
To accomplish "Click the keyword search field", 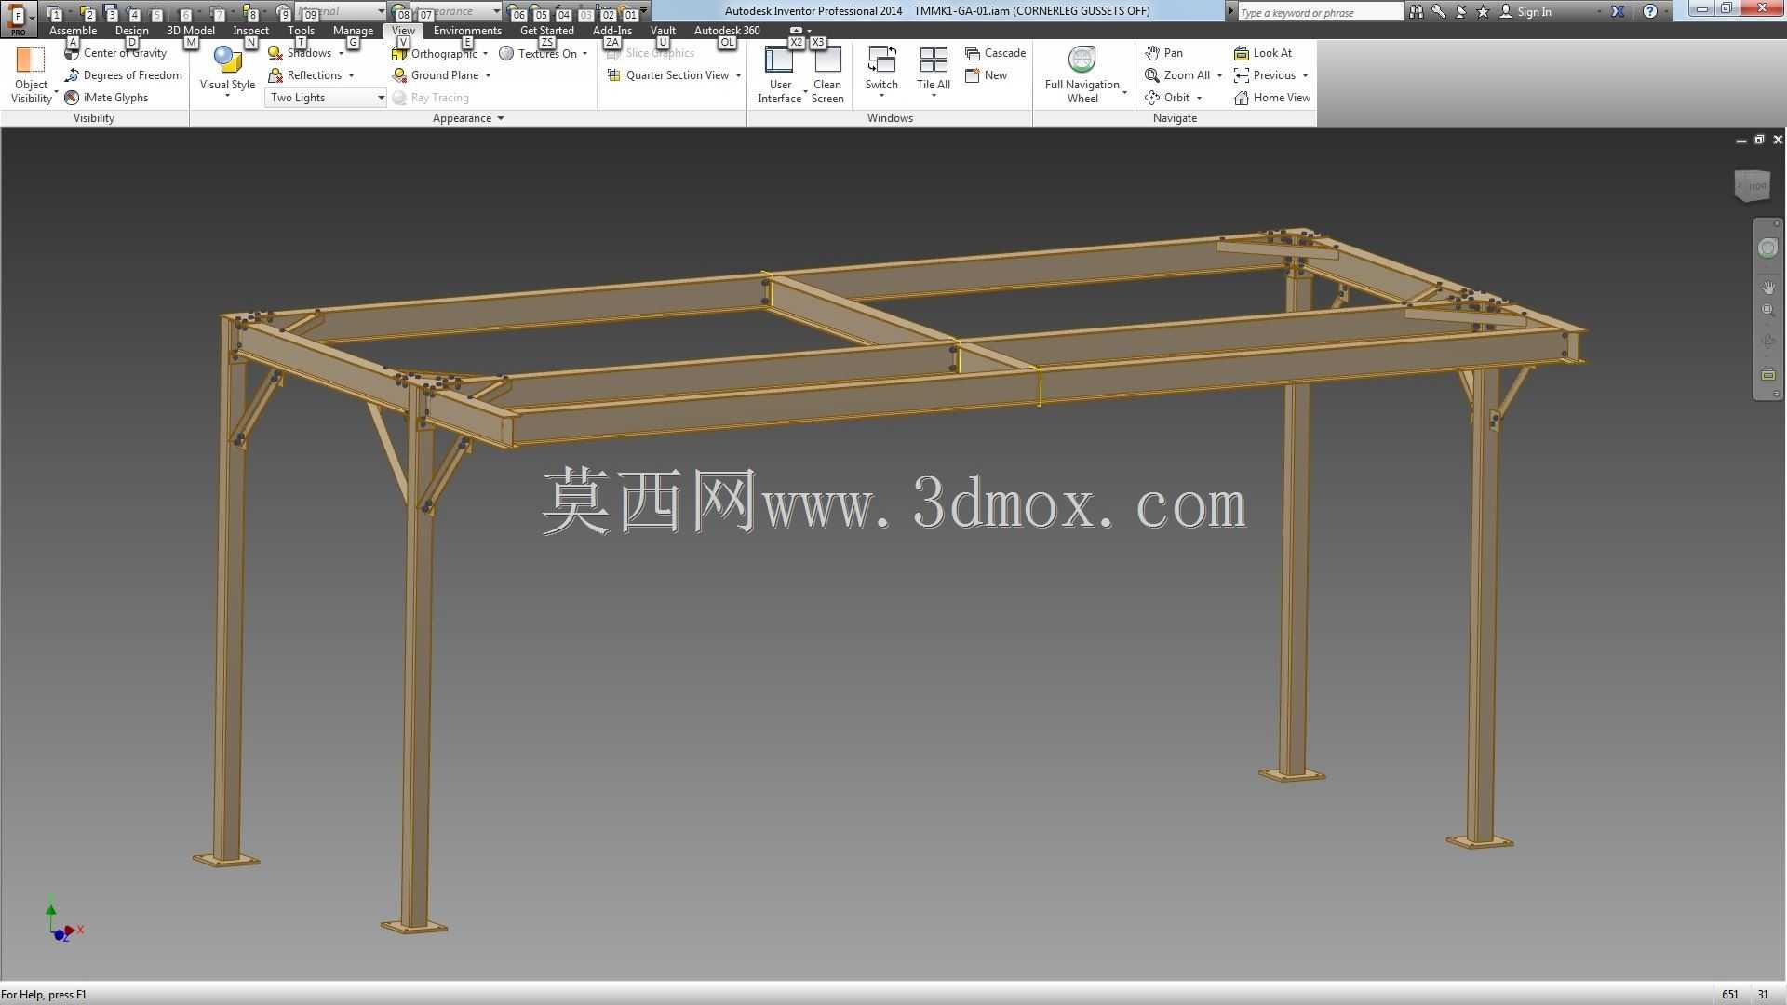I will [1320, 12].
